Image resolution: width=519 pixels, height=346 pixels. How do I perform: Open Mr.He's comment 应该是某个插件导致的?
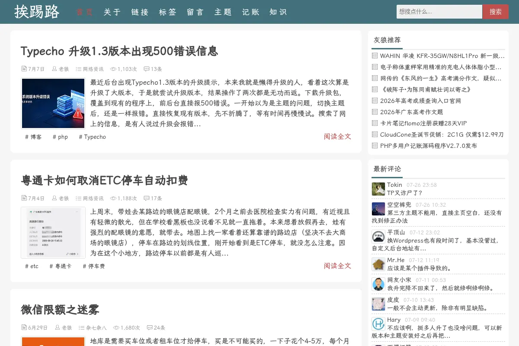[x=420, y=268]
